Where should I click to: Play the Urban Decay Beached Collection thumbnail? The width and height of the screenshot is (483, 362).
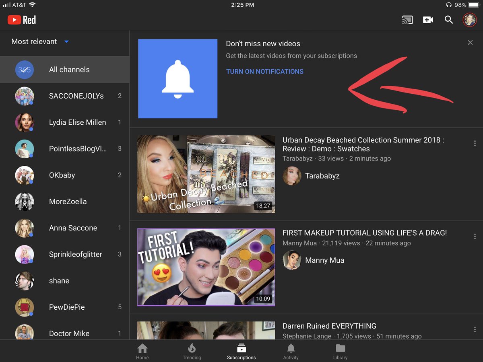[206, 174]
